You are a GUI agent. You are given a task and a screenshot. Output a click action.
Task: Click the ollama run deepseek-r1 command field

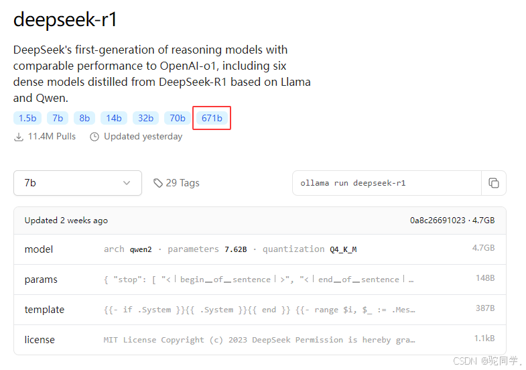pos(387,183)
